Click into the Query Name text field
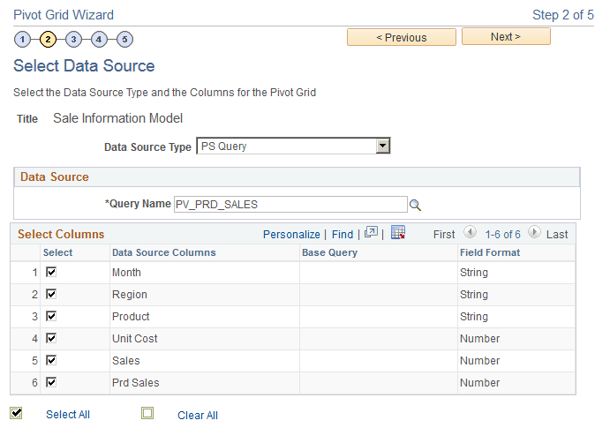610x428 pixels. [x=290, y=204]
